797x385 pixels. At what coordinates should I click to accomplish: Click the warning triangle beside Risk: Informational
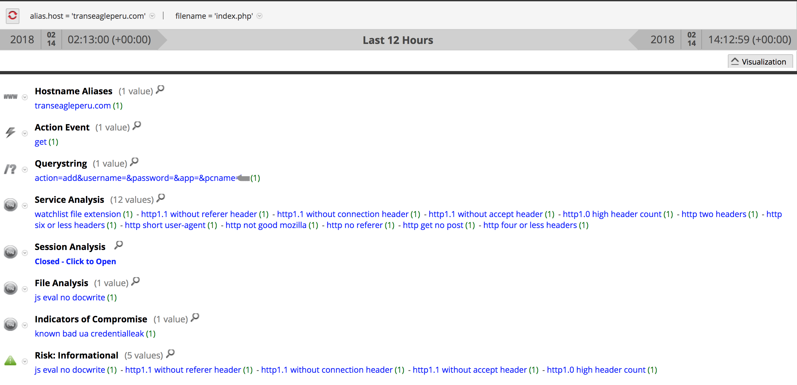point(10,361)
